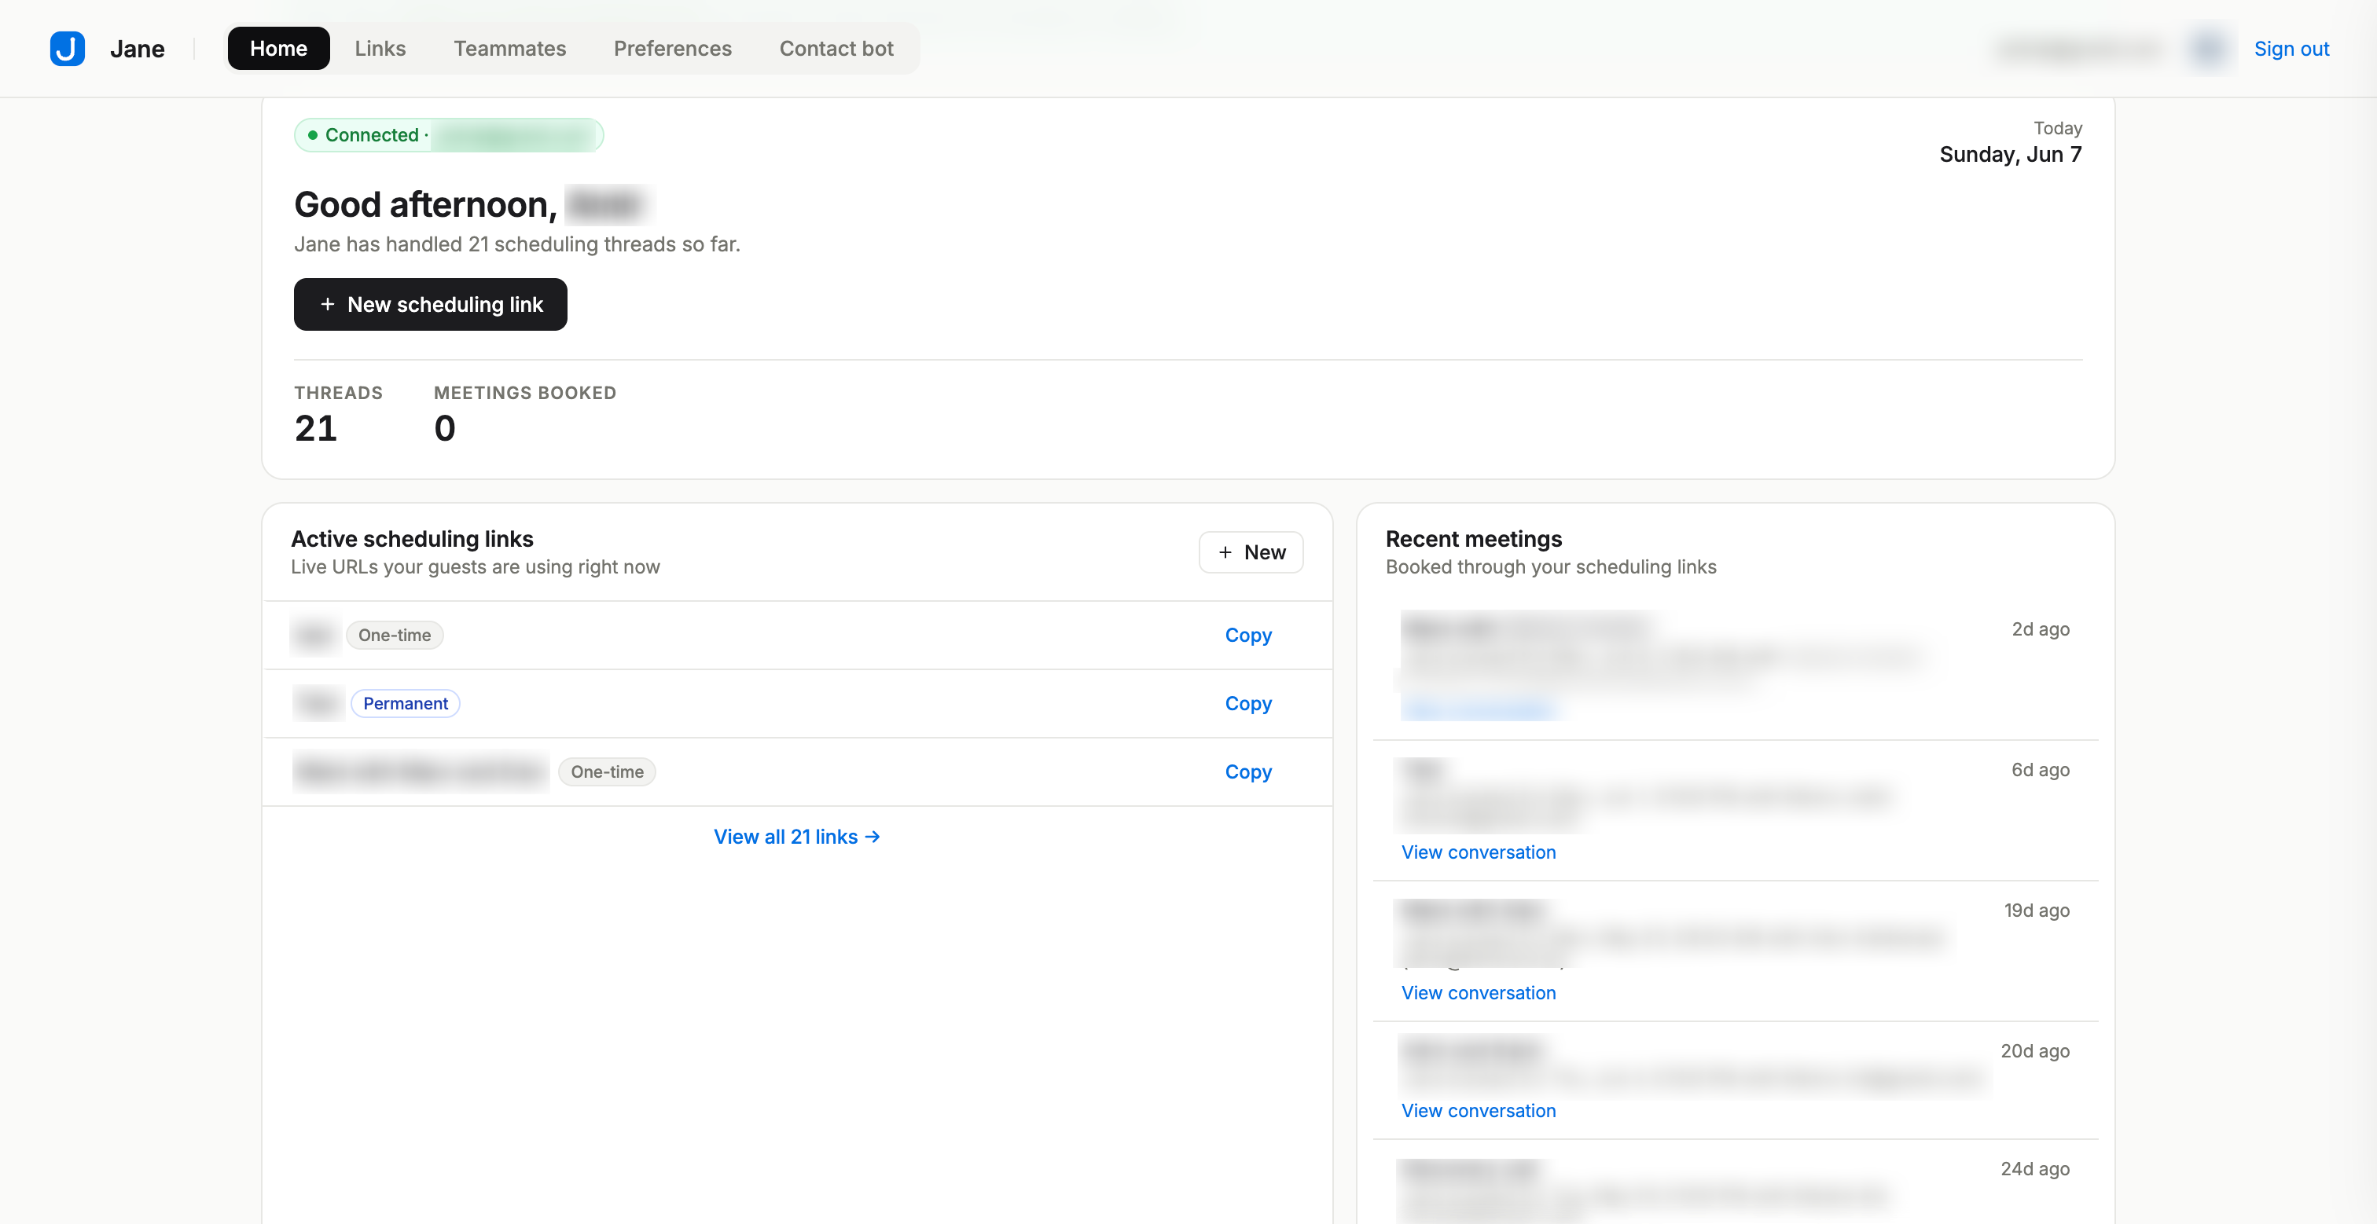Copy the first One-time scheduling link
2377x1224 pixels.
tap(1247, 636)
